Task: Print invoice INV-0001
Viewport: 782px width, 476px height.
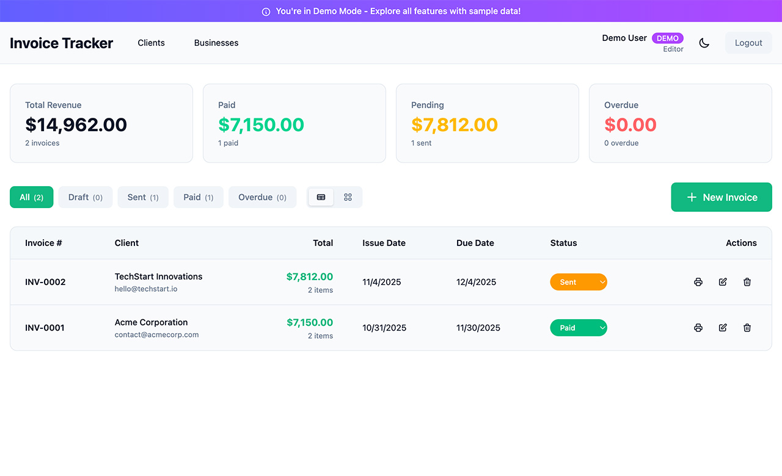Action: [698, 328]
